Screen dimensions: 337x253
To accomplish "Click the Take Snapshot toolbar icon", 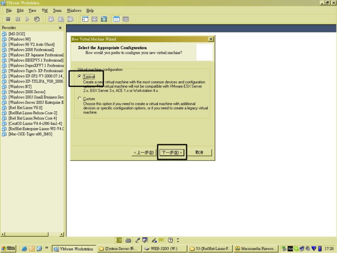I will (x=51, y=19).
